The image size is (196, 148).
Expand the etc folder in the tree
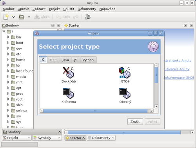(x=8, y=54)
